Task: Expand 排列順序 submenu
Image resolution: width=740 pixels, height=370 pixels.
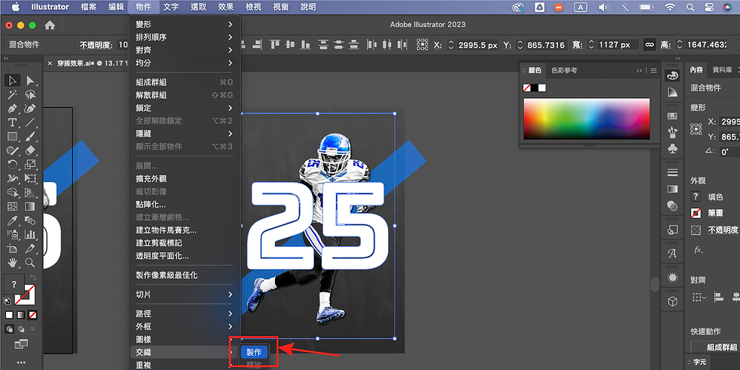Action: click(184, 37)
